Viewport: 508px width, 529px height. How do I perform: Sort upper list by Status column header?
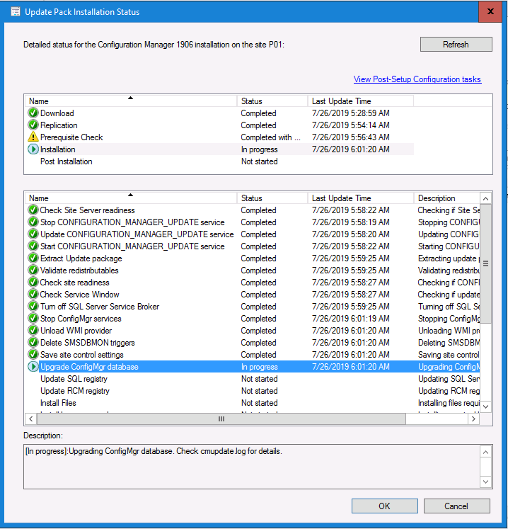click(272, 101)
